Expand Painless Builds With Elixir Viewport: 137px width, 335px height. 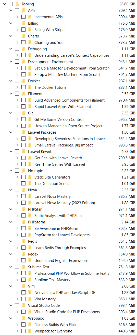[x=17, y=324]
